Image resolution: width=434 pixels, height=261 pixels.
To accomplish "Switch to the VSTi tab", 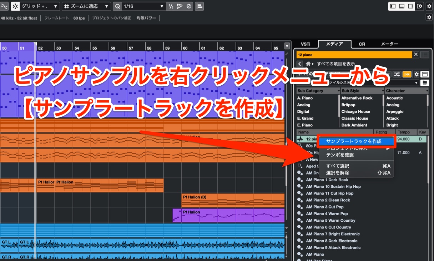I will tap(306, 44).
